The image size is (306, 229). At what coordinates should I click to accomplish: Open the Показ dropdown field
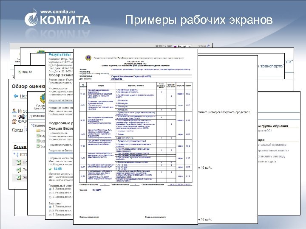click(26, 130)
